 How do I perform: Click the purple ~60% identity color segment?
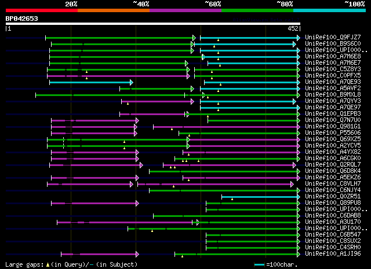coord(185,10)
